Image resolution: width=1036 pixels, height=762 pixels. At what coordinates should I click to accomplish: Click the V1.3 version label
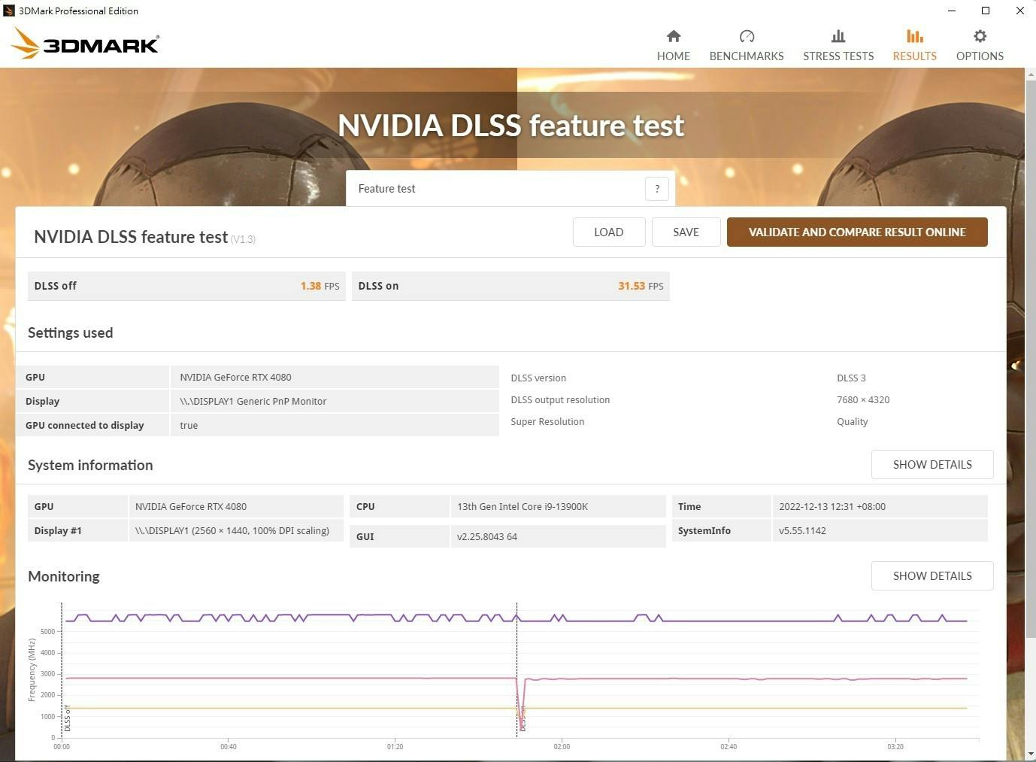(x=243, y=239)
